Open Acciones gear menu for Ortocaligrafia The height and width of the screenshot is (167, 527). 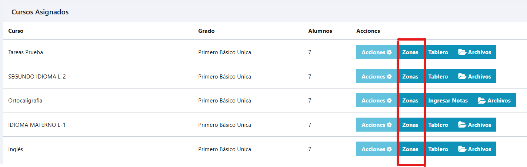click(377, 100)
